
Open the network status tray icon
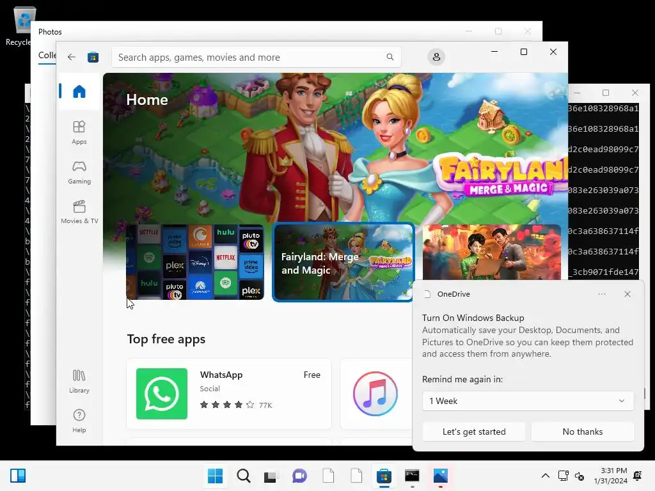[563, 476]
